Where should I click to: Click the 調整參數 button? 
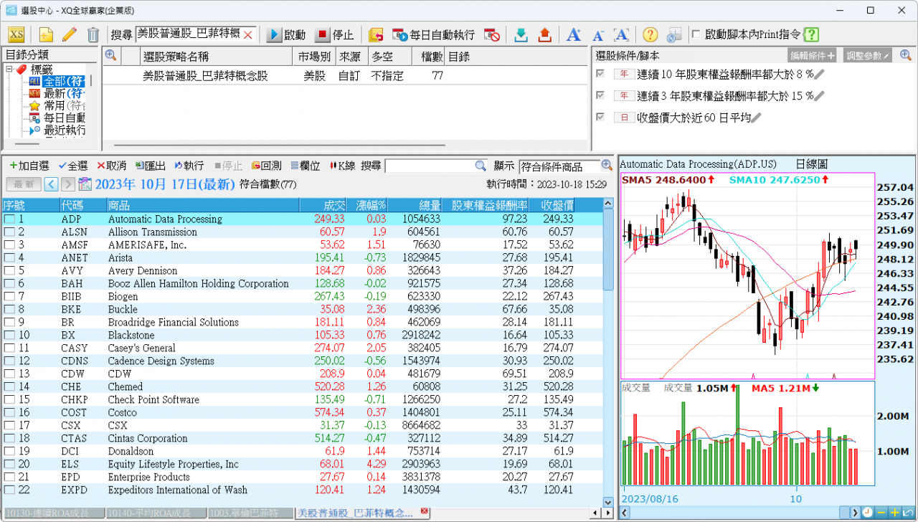pyautogui.click(x=867, y=55)
